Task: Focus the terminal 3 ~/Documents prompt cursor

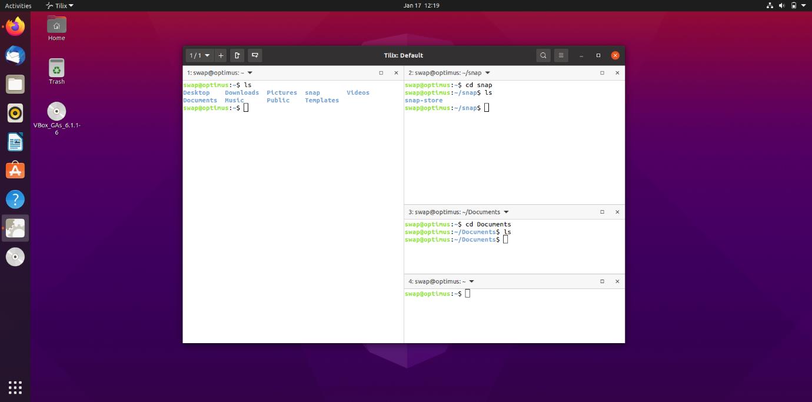Action: coord(505,240)
